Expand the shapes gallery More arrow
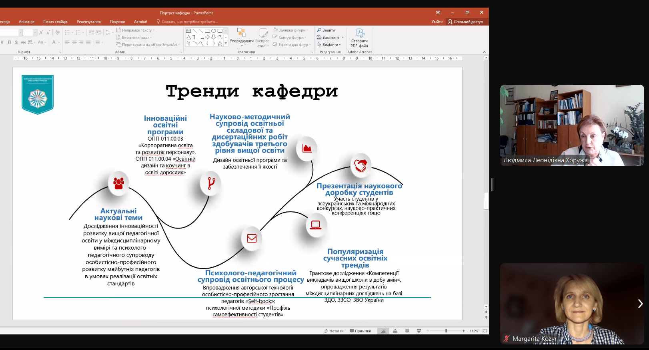 226,44
